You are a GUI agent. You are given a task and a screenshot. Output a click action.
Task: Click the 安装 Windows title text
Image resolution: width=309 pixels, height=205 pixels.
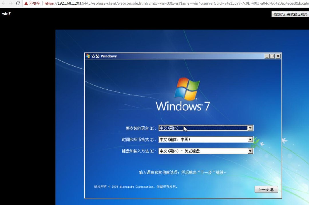(x=104, y=56)
